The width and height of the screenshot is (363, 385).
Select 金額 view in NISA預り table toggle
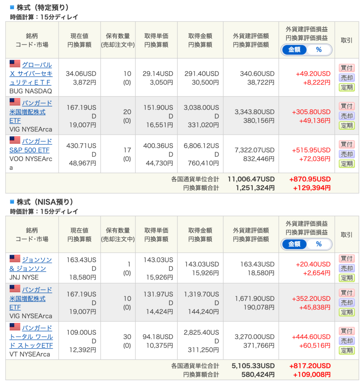pos(294,244)
